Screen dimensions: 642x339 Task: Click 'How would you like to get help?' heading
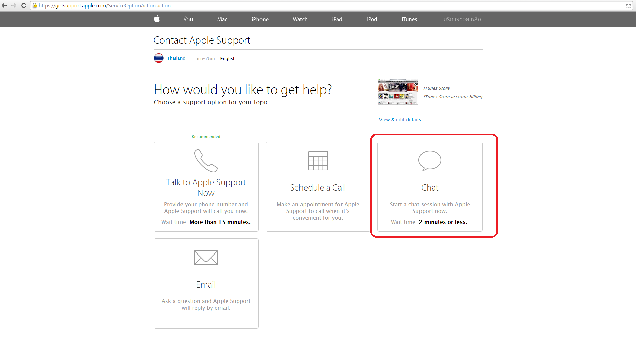click(x=243, y=90)
